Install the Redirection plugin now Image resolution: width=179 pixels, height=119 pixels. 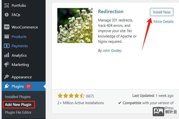coord(162,12)
